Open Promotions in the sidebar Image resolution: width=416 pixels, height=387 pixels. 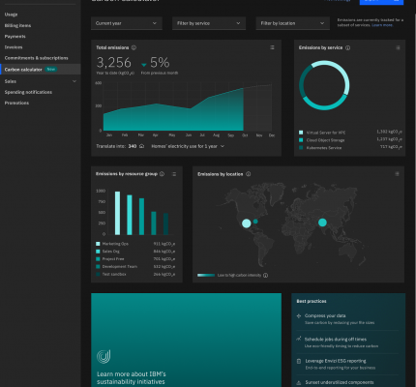[16, 103]
